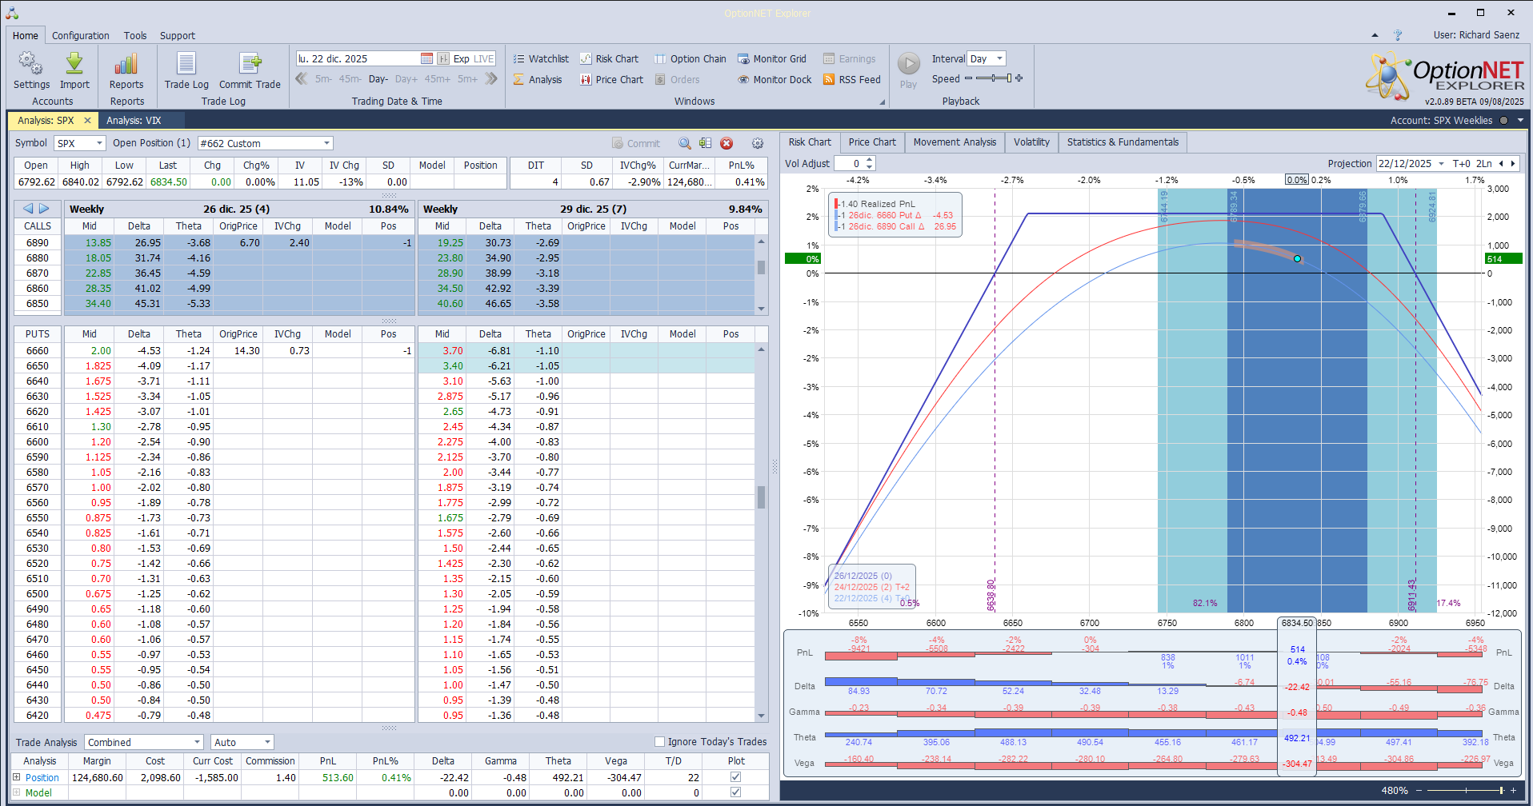Open the Analysis window
The width and height of the screenshot is (1533, 806).
538,79
